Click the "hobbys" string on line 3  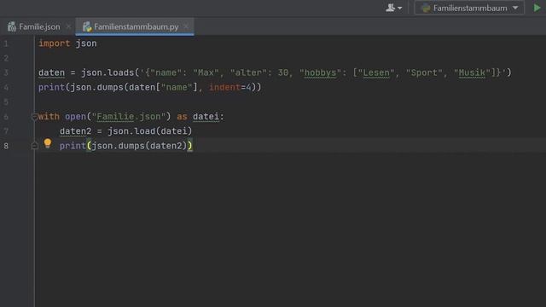(x=320, y=72)
